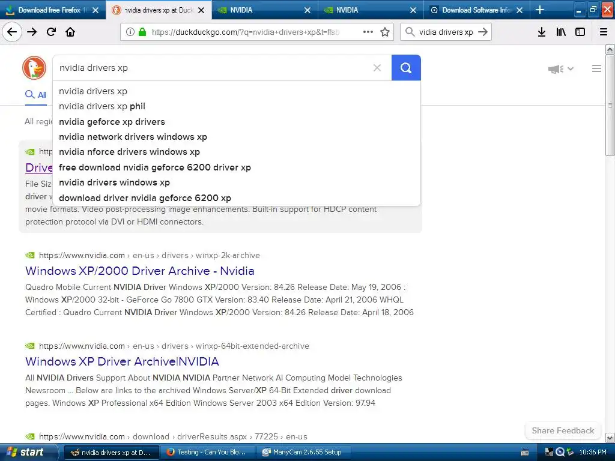Toggle the sidebar view icon
Viewport: 615px width, 461px height.
pyautogui.click(x=580, y=32)
